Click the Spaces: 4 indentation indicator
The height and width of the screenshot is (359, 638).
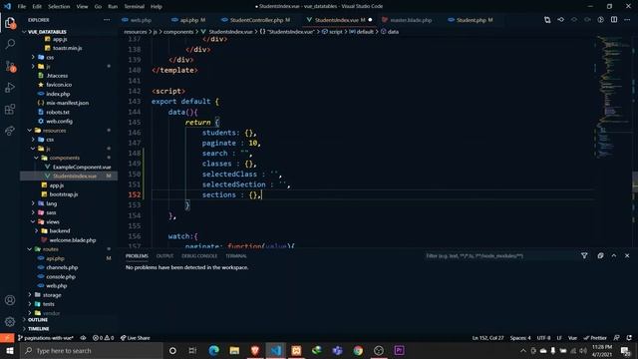coord(520,338)
